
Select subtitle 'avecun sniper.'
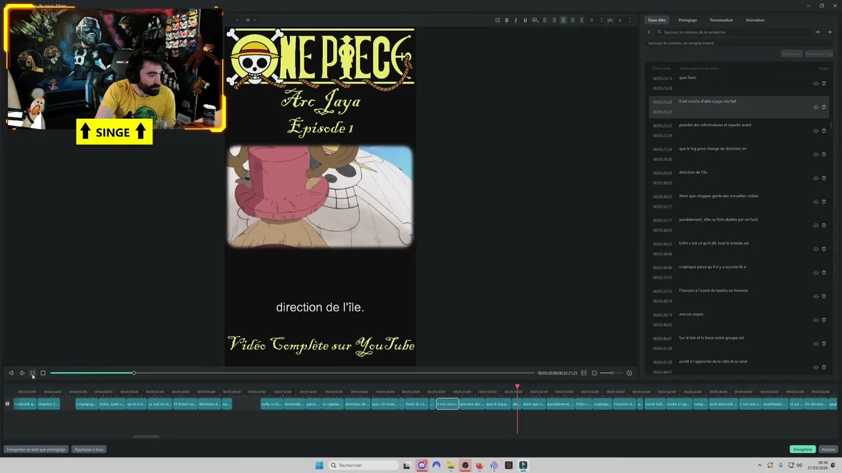pos(739,319)
